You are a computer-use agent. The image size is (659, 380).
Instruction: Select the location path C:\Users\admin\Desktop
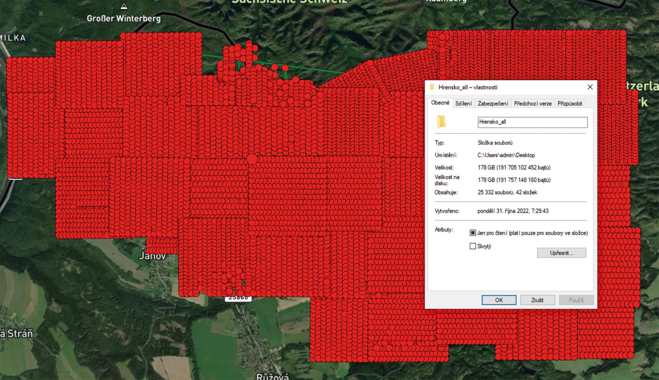coord(506,155)
